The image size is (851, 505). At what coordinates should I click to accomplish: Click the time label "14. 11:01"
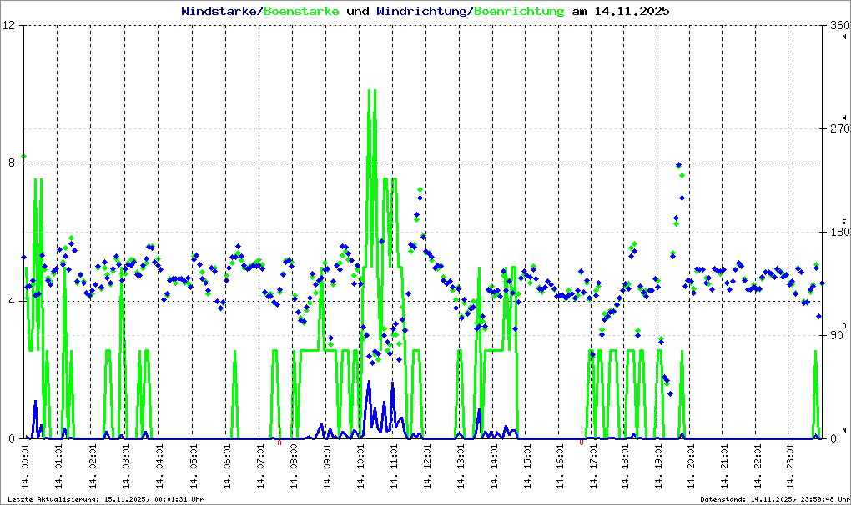(395, 466)
